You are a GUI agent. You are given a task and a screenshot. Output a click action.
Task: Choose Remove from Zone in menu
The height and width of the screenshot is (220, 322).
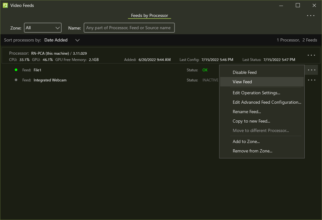pyautogui.click(x=252, y=151)
